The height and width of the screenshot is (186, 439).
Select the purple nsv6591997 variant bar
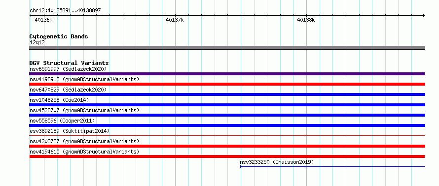(x=227, y=74)
